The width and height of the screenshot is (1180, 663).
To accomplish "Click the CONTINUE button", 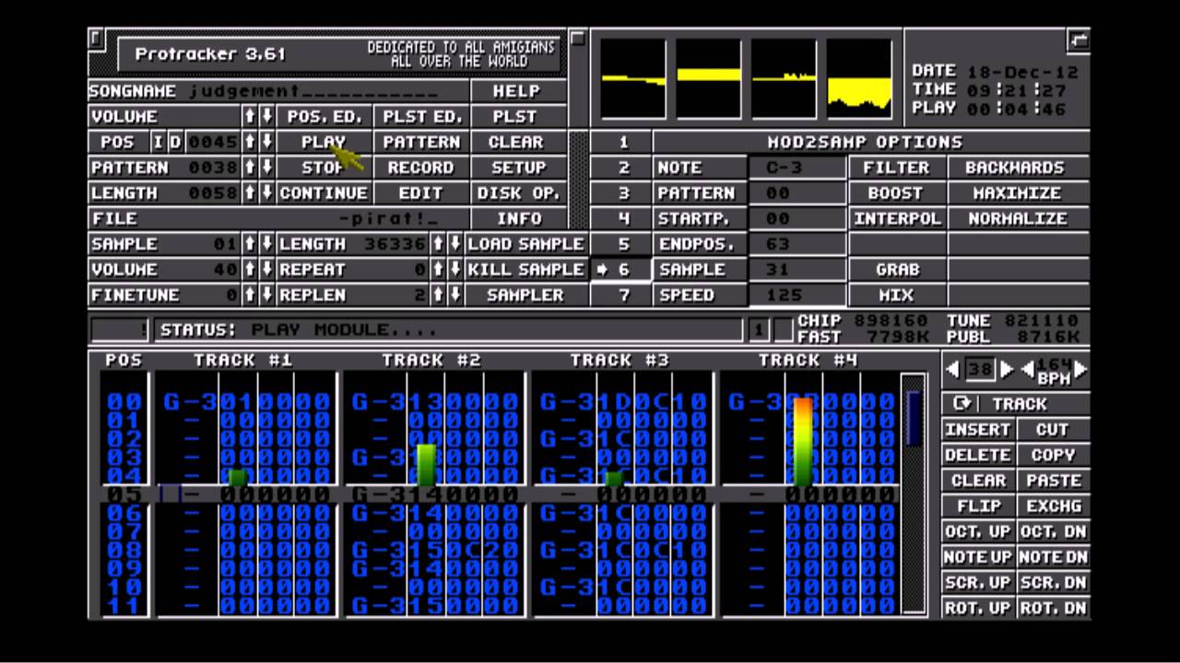I will click(324, 193).
